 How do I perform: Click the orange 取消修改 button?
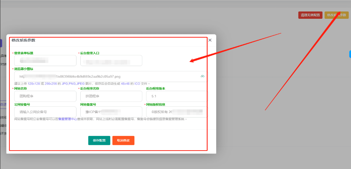(123, 140)
